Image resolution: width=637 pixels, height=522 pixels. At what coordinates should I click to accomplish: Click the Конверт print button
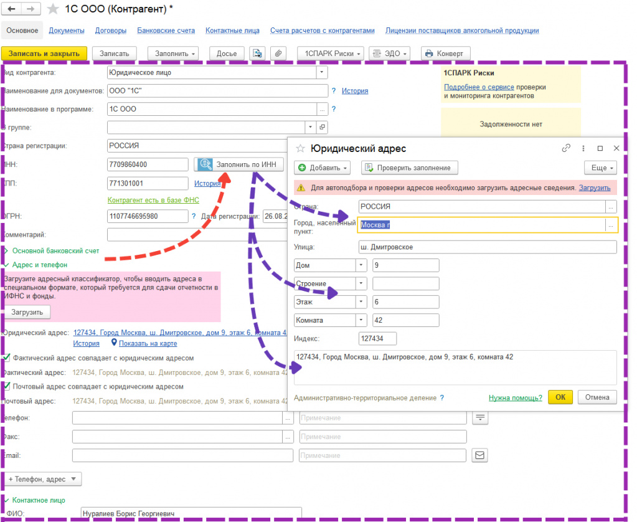445,53
